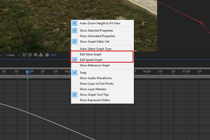
Task: Click the Reset Exposure icon
Action: (x=47, y=55)
